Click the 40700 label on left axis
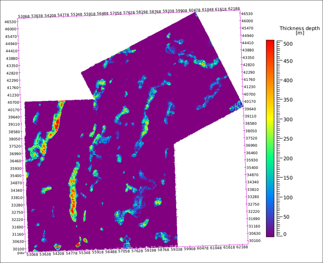The height and width of the screenshot is (263, 323). 12,102
